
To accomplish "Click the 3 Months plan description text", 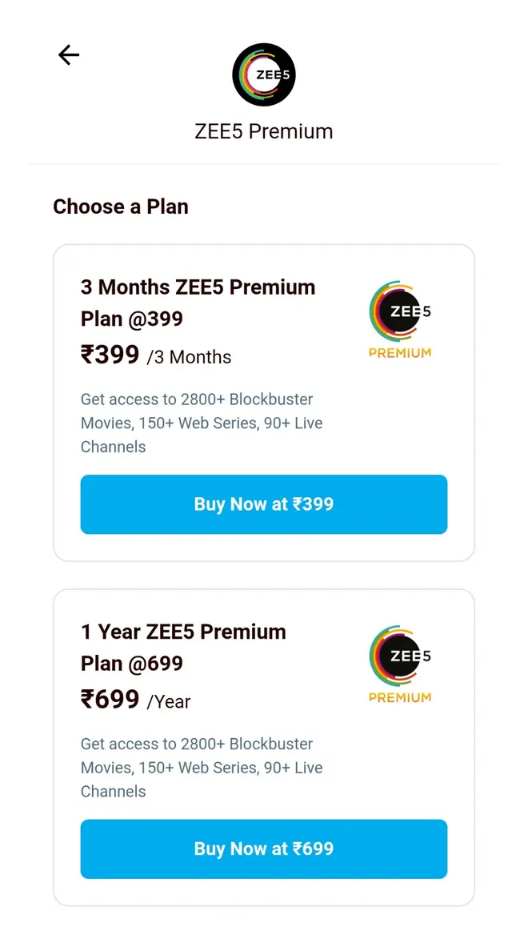I will (202, 423).
